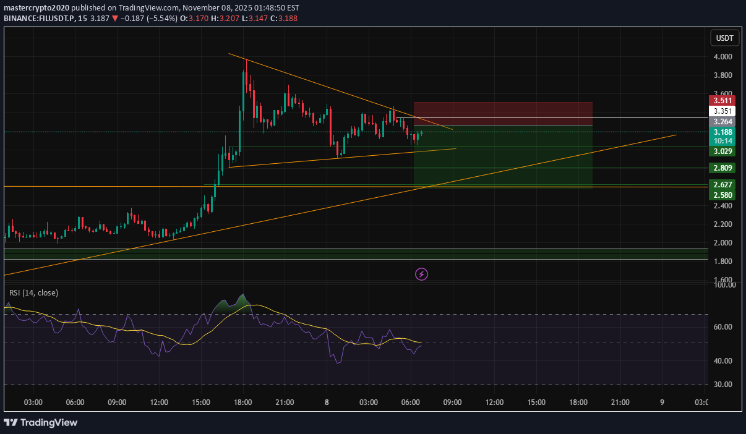Select the USDT currency button at top right
This screenshot has height=434, width=746.
coord(724,38)
